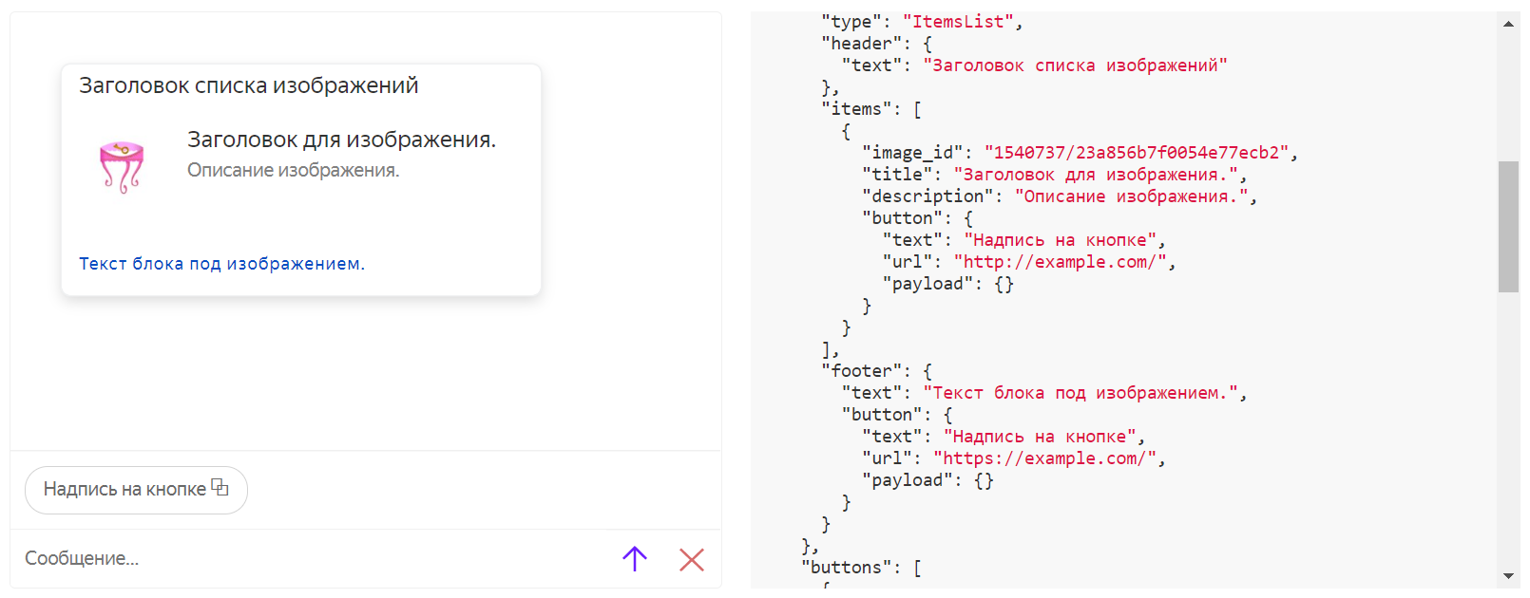Click the red X clear icon

coord(692,560)
